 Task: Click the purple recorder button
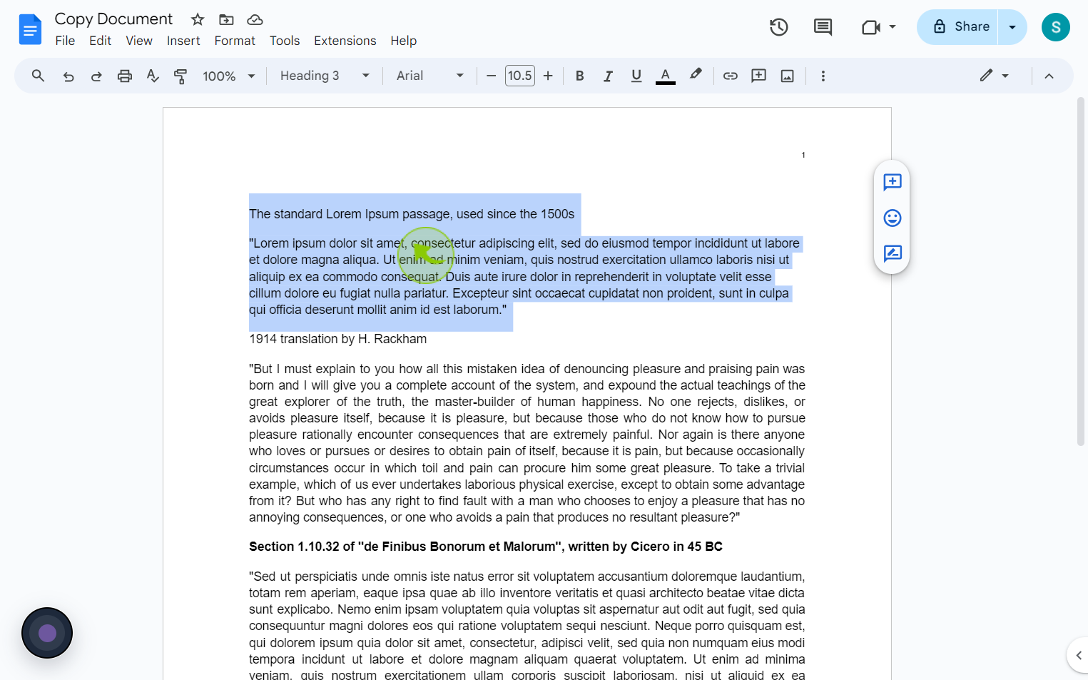[47, 633]
